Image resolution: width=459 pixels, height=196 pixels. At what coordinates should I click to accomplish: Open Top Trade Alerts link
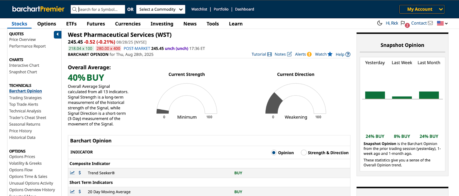(x=24, y=104)
